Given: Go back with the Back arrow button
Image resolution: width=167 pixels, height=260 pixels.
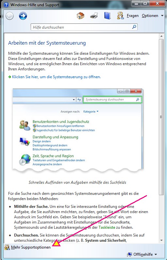Looking at the screenshot, I should pos(10,16).
